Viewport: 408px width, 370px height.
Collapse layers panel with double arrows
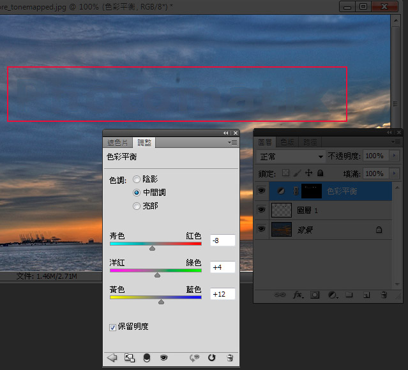coord(389,132)
